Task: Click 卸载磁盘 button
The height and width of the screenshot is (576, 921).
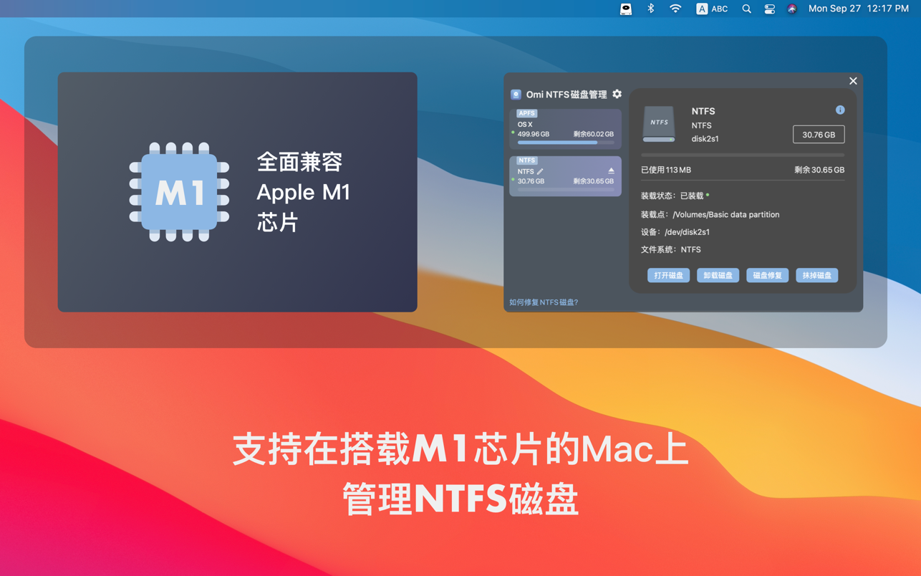Action: (718, 275)
